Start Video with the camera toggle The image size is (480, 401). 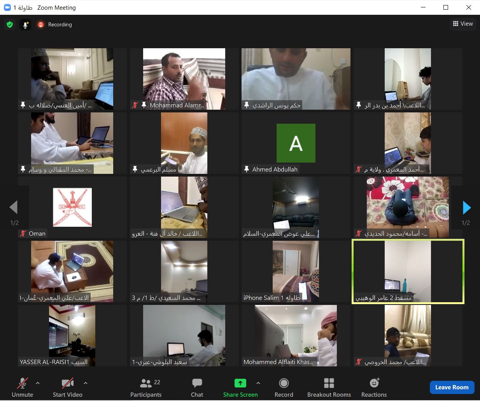point(68,388)
